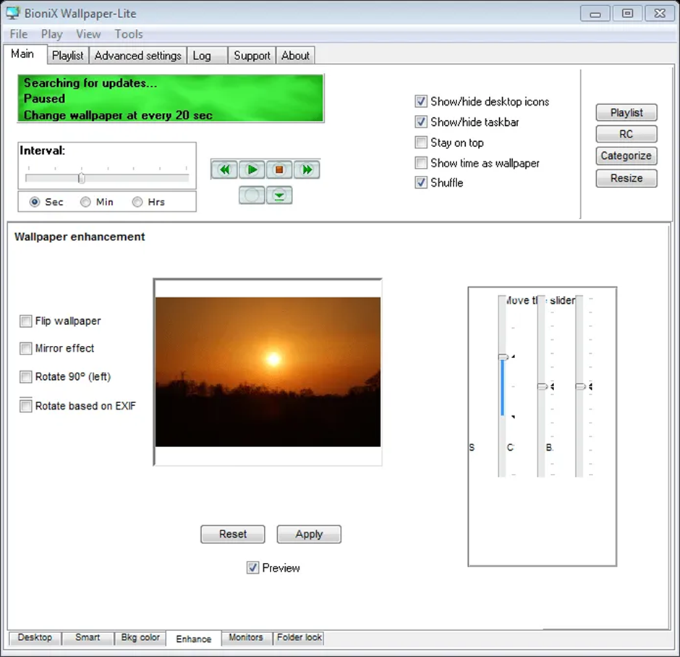Click the C middle vertical slider thumb
680x657 pixels.
click(x=543, y=386)
